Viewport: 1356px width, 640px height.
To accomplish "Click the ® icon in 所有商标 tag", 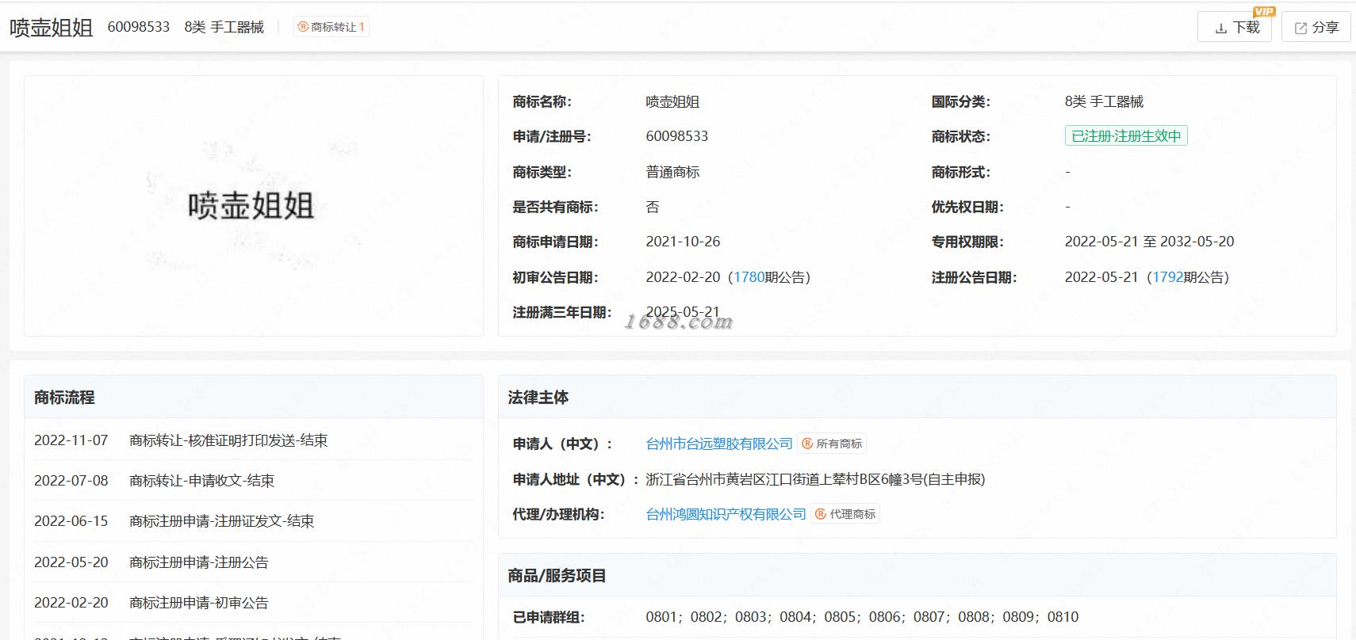I will point(807,444).
